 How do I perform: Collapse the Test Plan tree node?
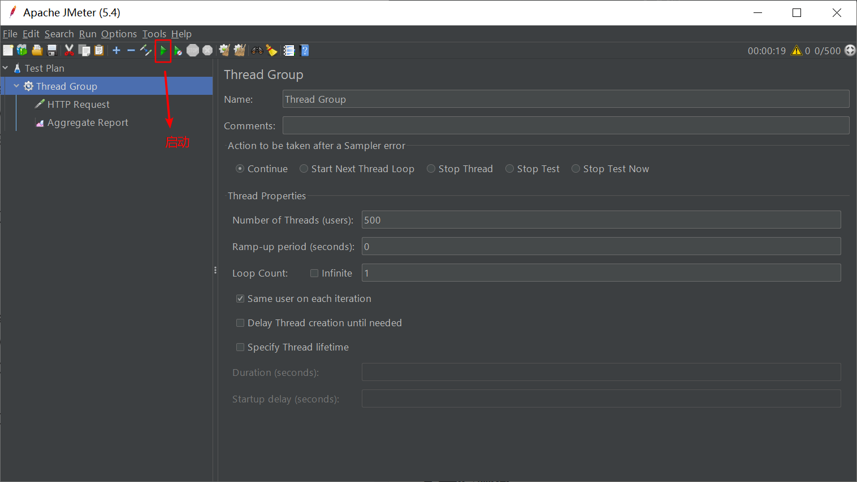click(6, 68)
